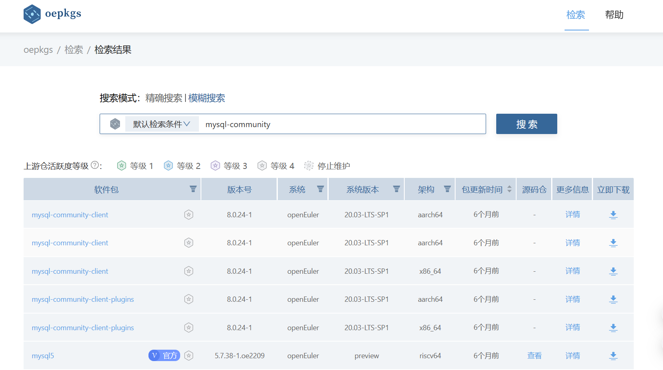Click download icon for first mysql-community-client row
The image size is (663, 370).
[613, 215]
